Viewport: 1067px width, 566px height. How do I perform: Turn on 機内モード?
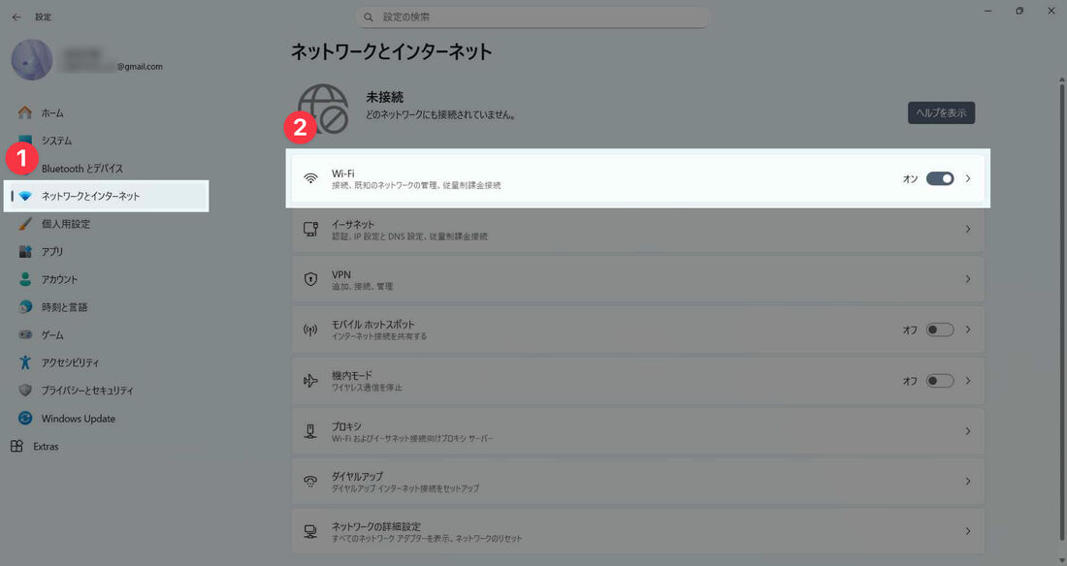940,380
